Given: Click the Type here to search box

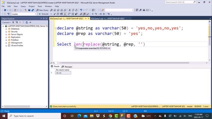Looking at the screenshot, I should (34, 116).
